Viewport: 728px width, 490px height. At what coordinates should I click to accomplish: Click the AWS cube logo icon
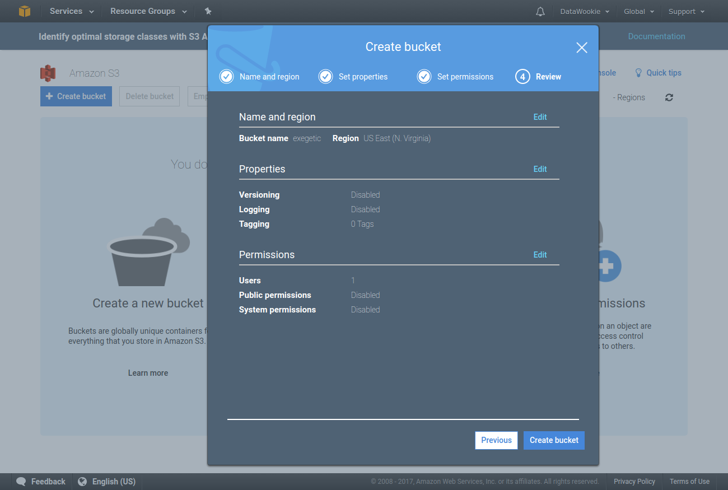(25, 11)
